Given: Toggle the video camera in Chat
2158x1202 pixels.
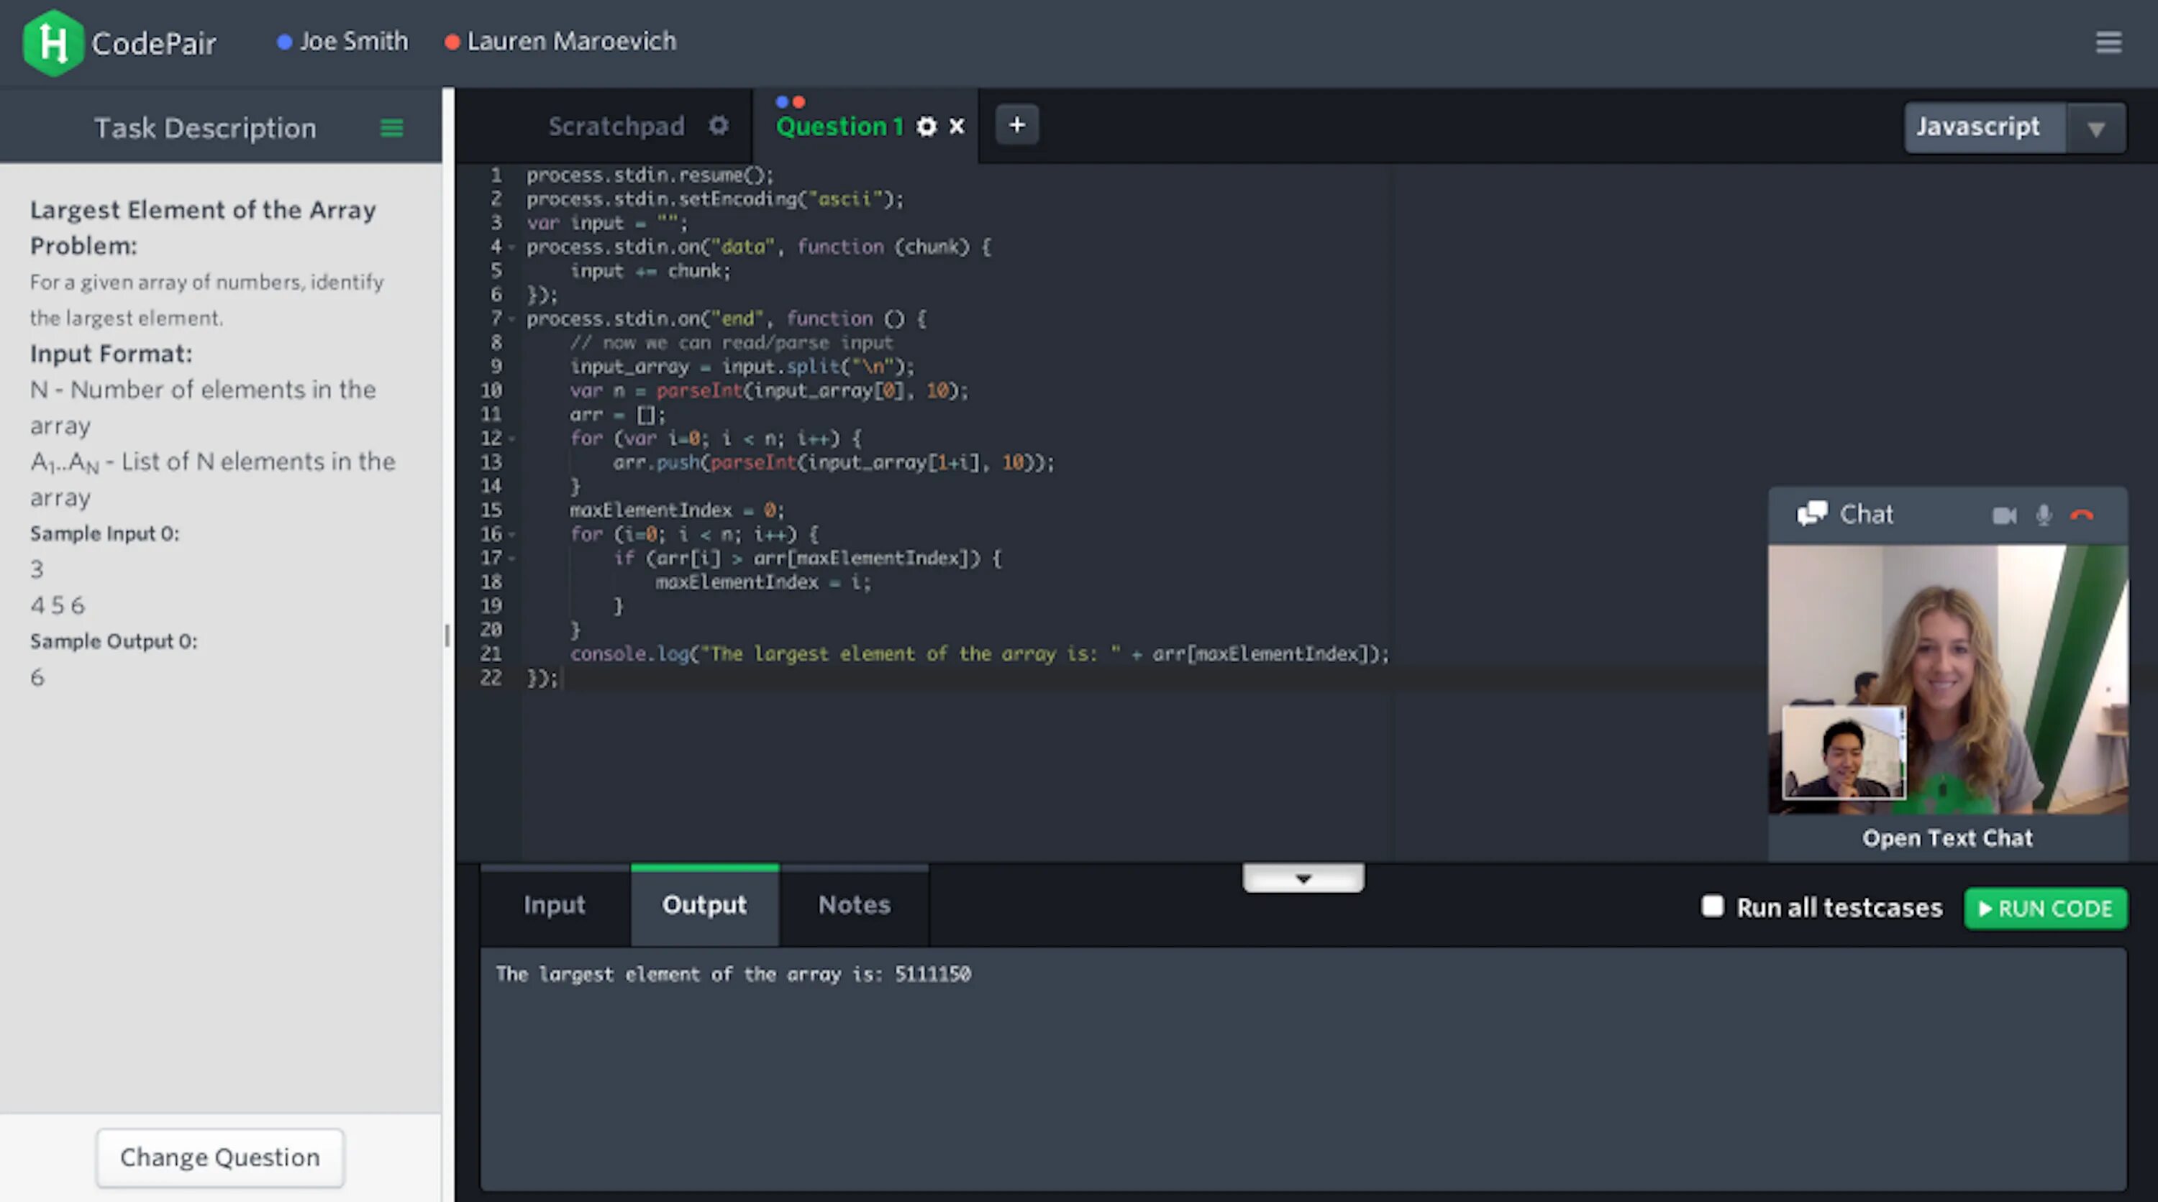Looking at the screenshot, I should [x=2004, y=515].
